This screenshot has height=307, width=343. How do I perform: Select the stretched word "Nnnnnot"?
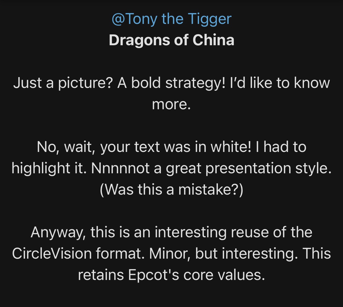pyautogui.click(x=120, y=168)
